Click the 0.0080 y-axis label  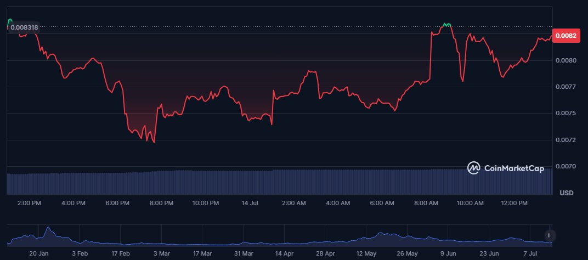tap(566, 60)
